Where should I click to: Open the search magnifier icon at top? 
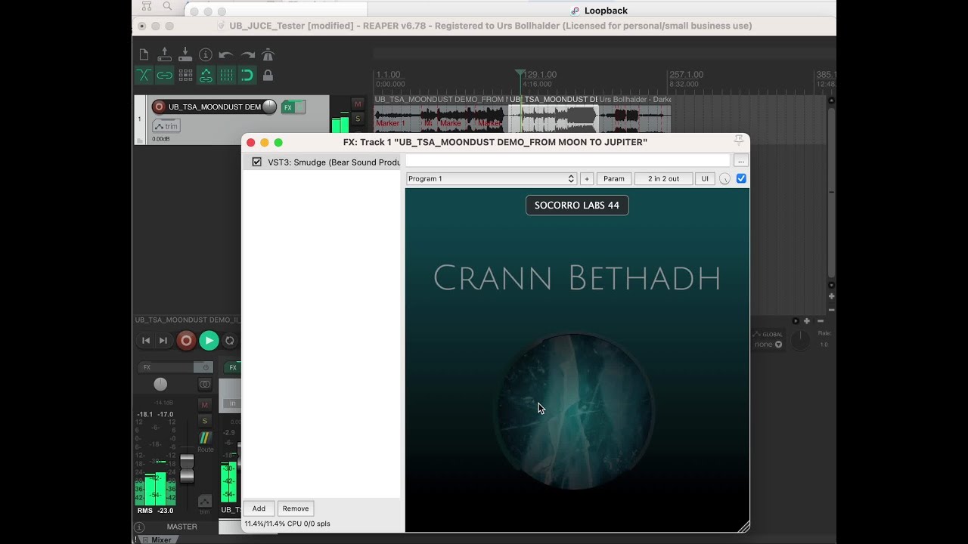point(167,6)
